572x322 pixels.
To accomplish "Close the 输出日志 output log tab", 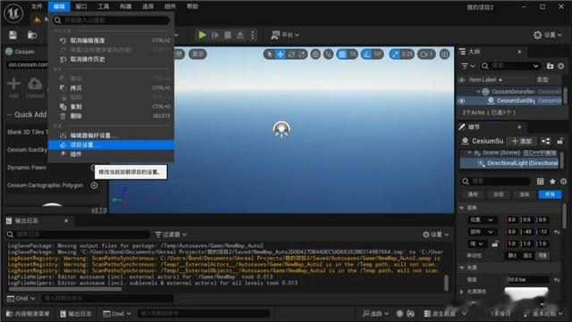I will click(x=66, y=220).
